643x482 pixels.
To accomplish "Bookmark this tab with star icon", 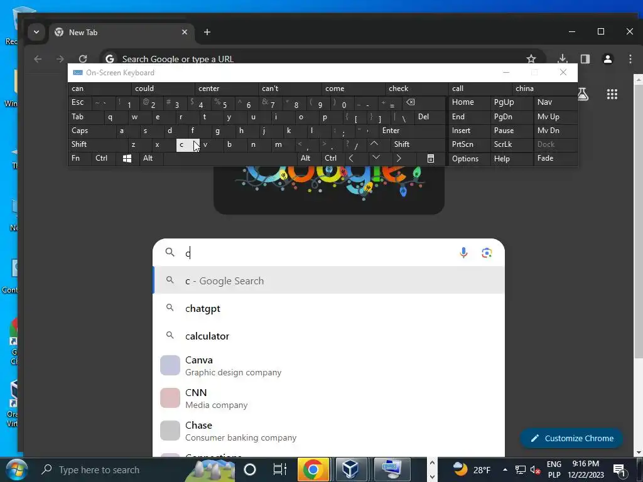I will (x=531, y=59).
